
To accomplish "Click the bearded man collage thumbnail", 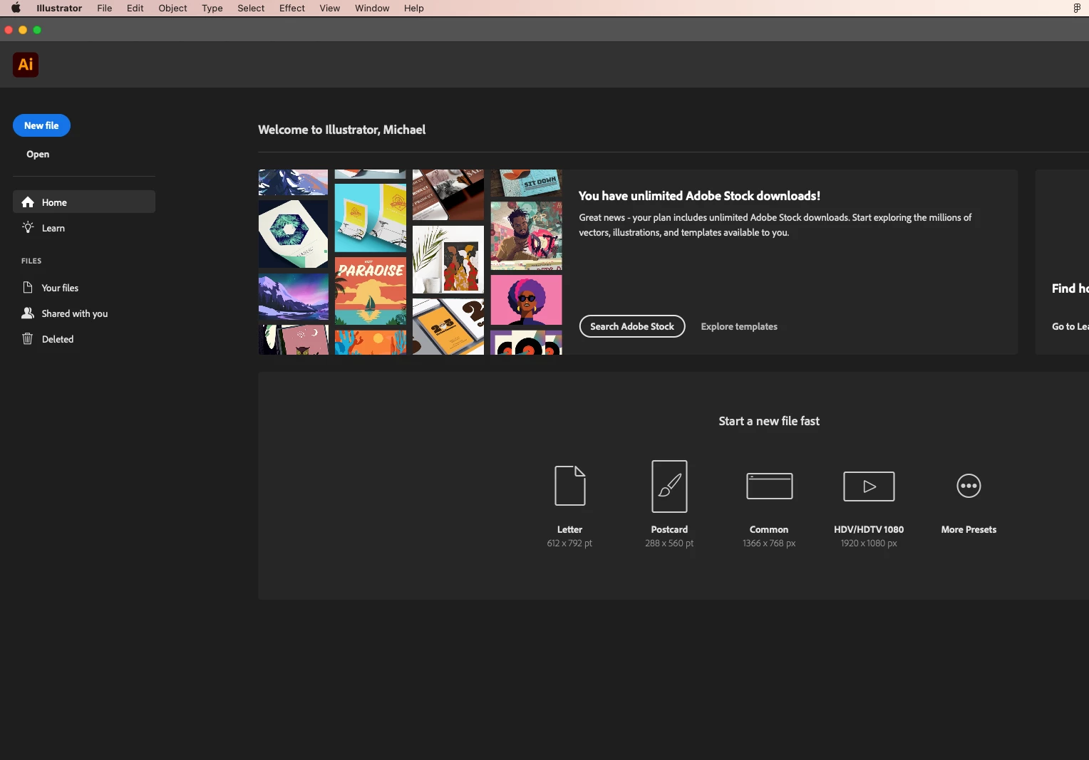I will click(526, 236).
